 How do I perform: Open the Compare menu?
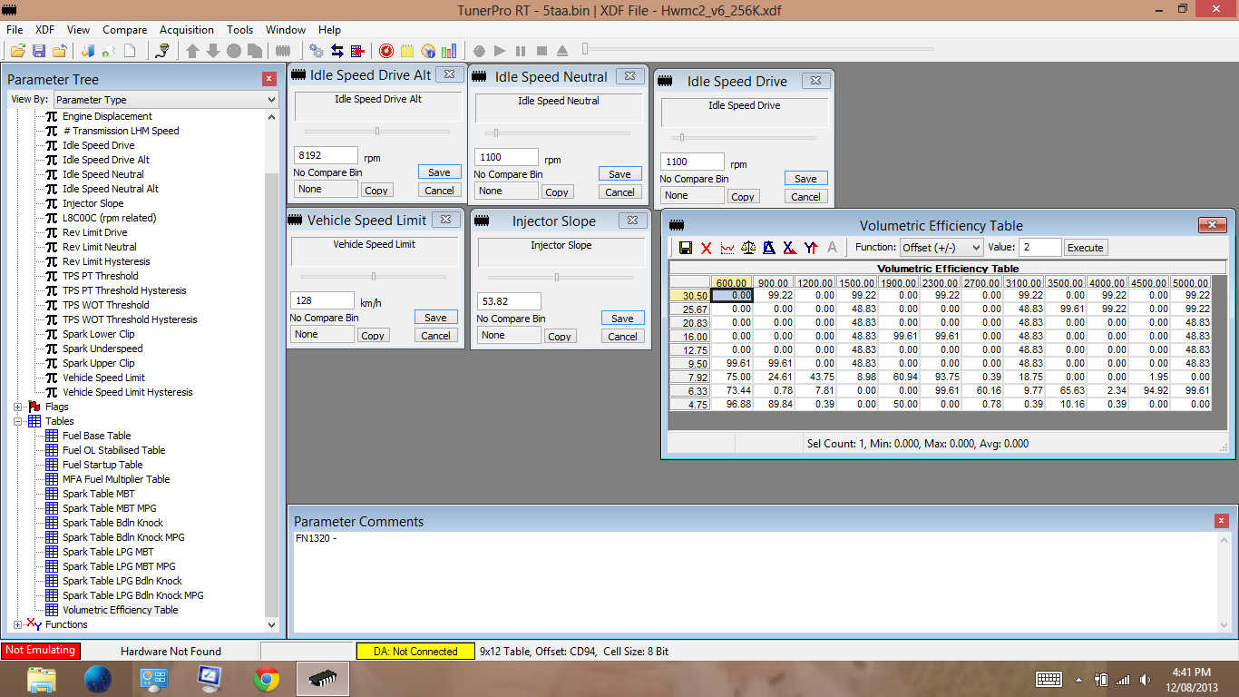tap(124, 30)
